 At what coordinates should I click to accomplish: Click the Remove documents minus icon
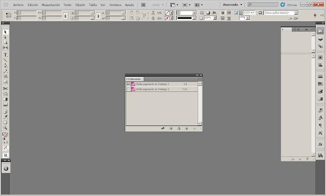pos(194,128)
